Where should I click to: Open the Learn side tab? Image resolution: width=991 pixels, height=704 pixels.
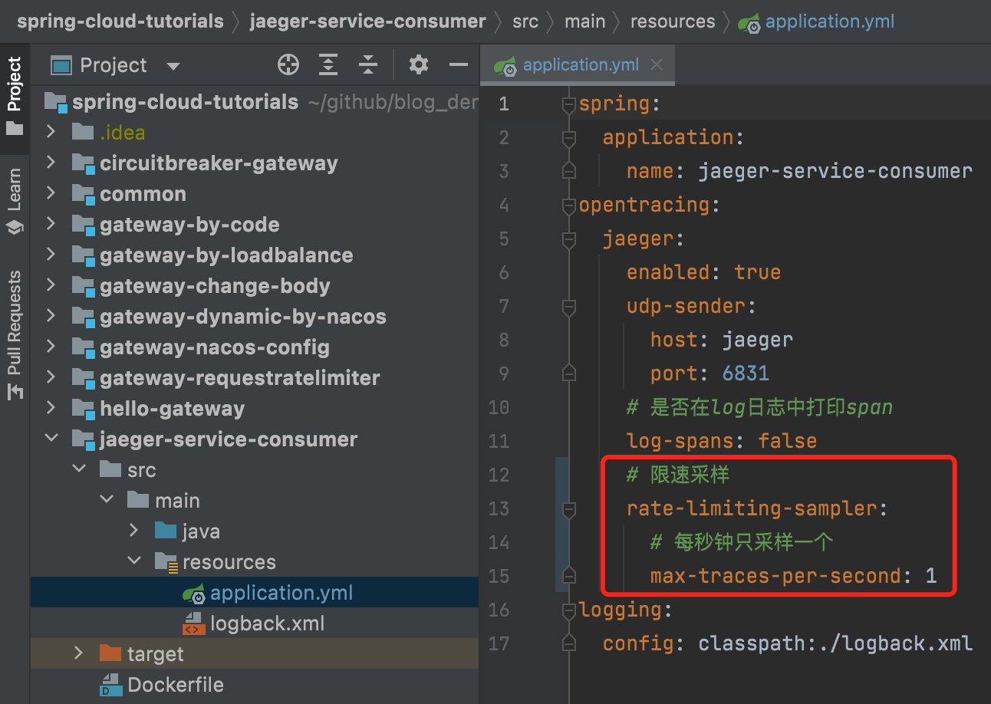[15, 201]
